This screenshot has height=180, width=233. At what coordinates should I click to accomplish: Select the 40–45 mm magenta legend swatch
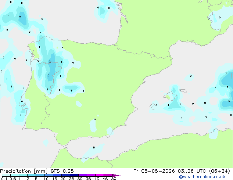100,175
